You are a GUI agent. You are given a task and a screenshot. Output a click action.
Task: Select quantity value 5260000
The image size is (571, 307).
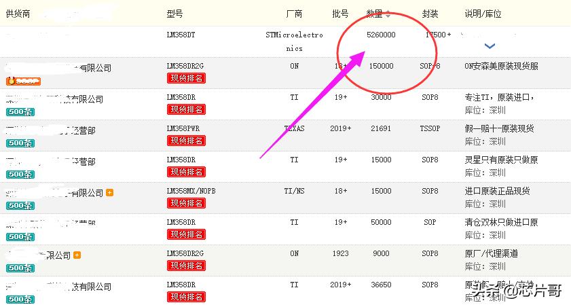pyautogui.click(x=381, y=35)
